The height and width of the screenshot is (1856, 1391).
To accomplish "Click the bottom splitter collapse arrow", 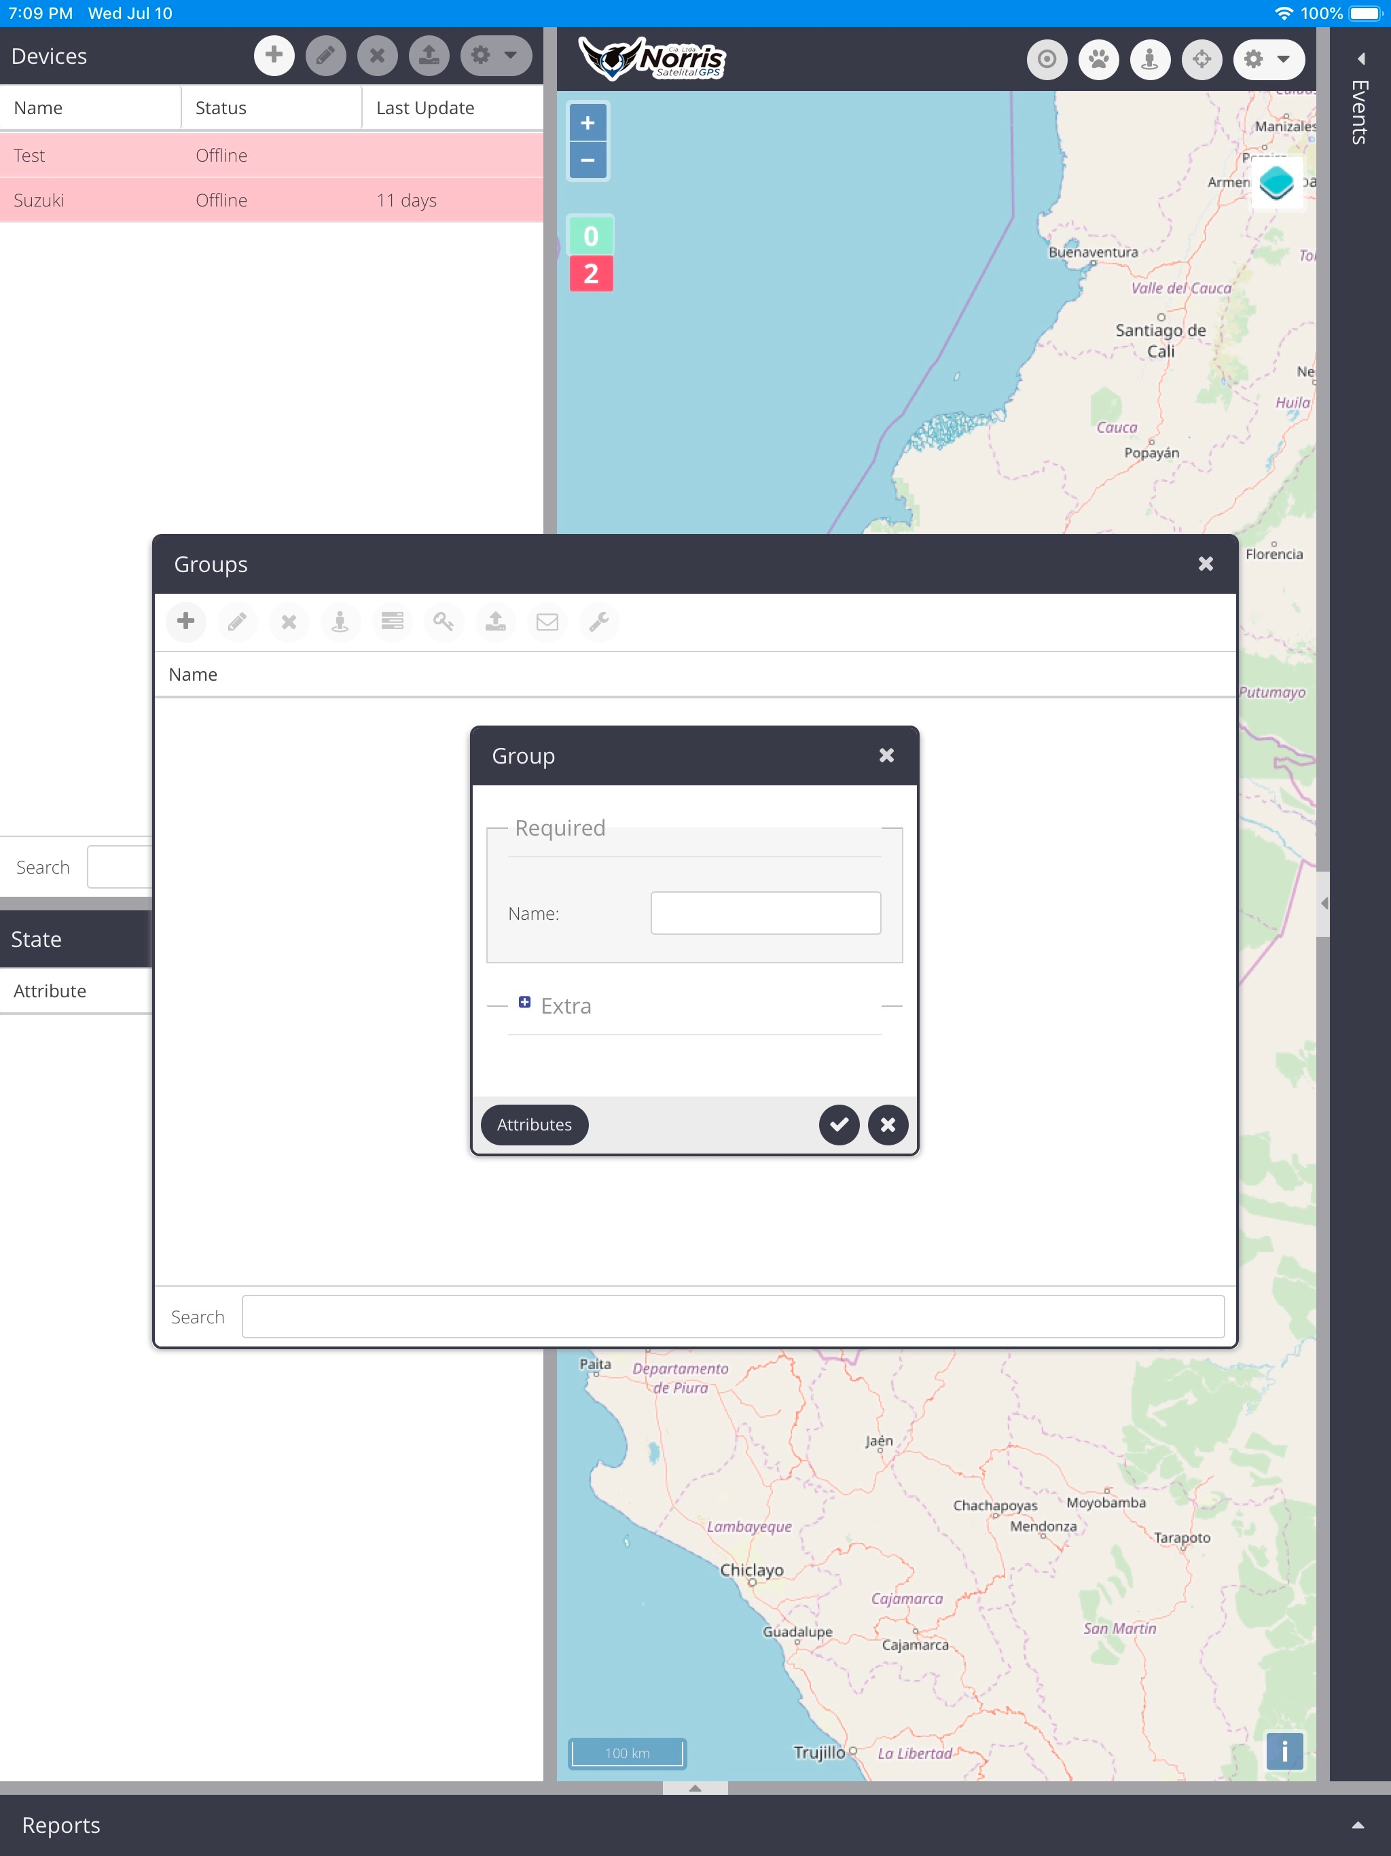I will [x=695, y=1788].
